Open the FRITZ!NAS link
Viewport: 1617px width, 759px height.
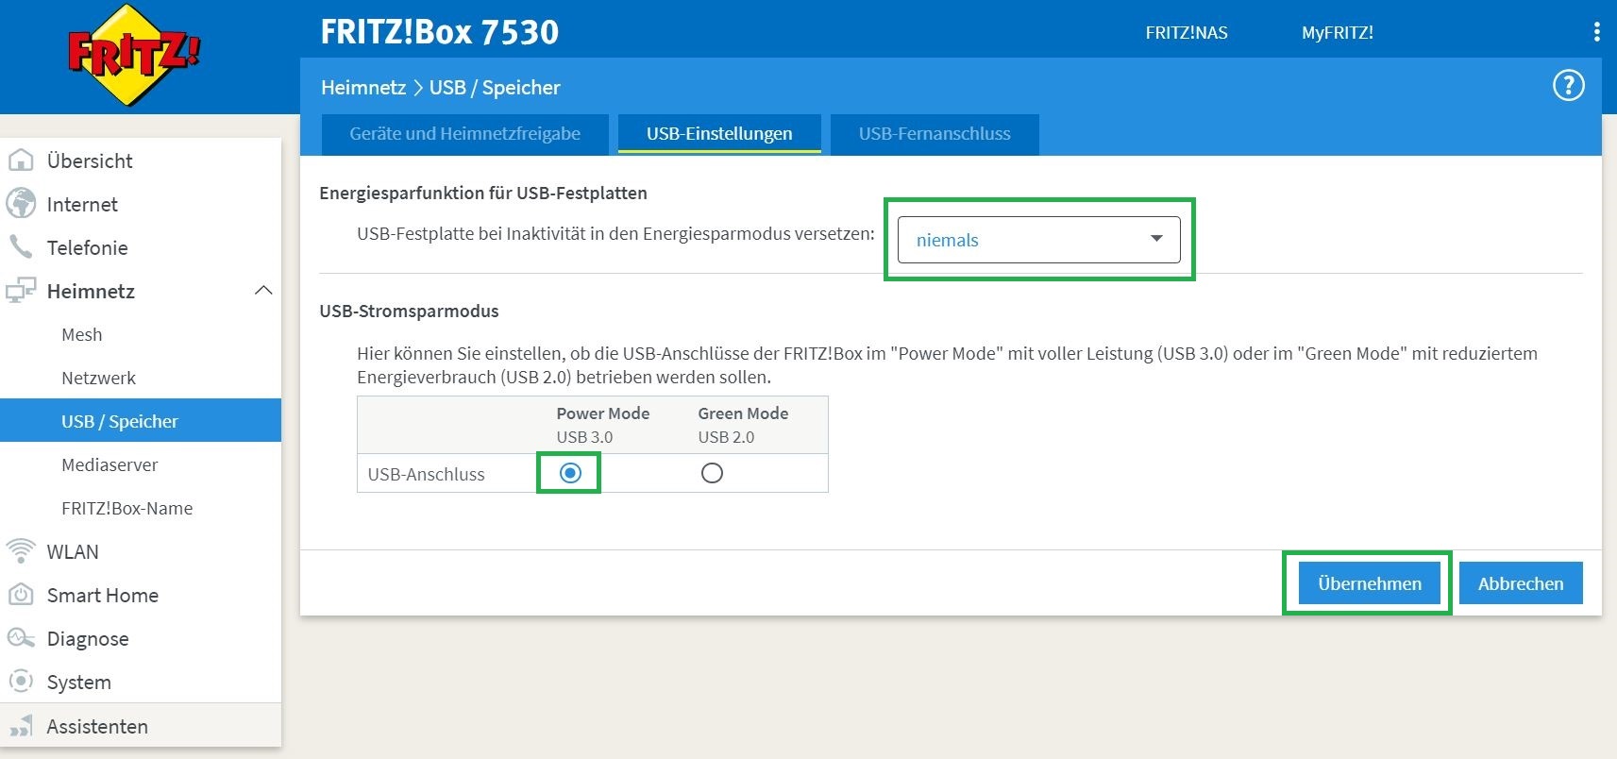coord(1187,33)
